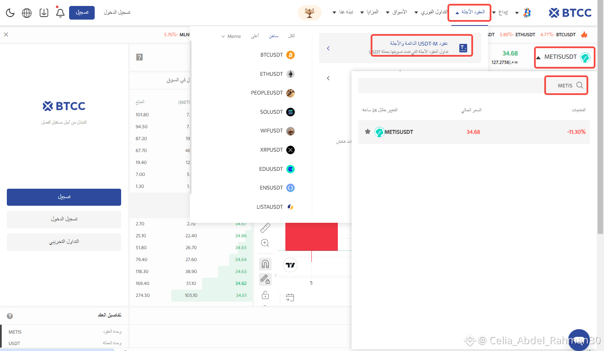The width and height of the screenshot is (604, 351).
Task: Select METISUSDT search result row
Action: coord(474,132)
